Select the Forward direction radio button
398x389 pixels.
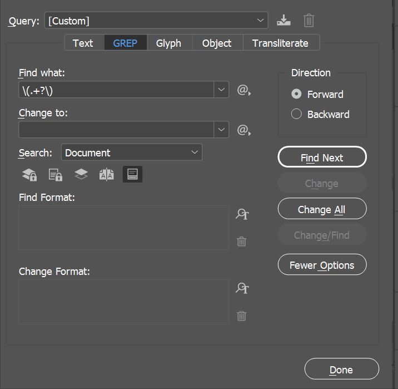pyautogui.click(x=297, y=94)
